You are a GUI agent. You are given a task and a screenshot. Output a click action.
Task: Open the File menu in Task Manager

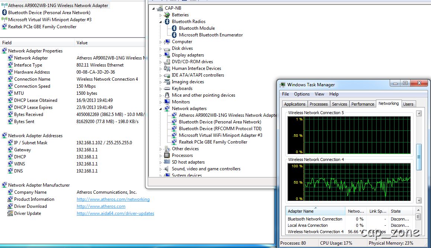(285, 94)
